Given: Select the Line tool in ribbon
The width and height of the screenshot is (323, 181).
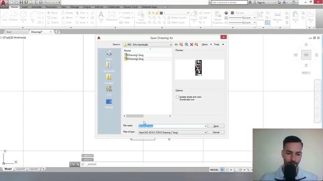Looking at the screenshot, I should [5, 16].
